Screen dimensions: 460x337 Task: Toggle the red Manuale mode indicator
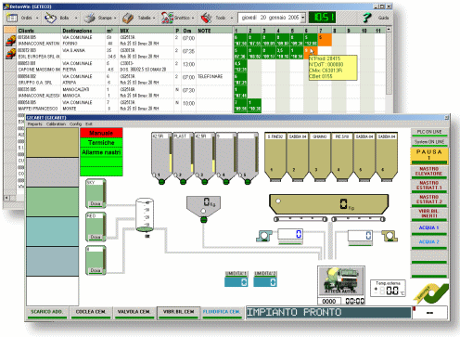(x=101, y=133)
